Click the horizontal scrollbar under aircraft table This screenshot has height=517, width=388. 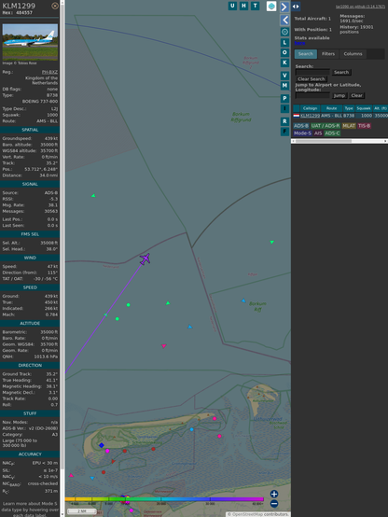[339, 141]
